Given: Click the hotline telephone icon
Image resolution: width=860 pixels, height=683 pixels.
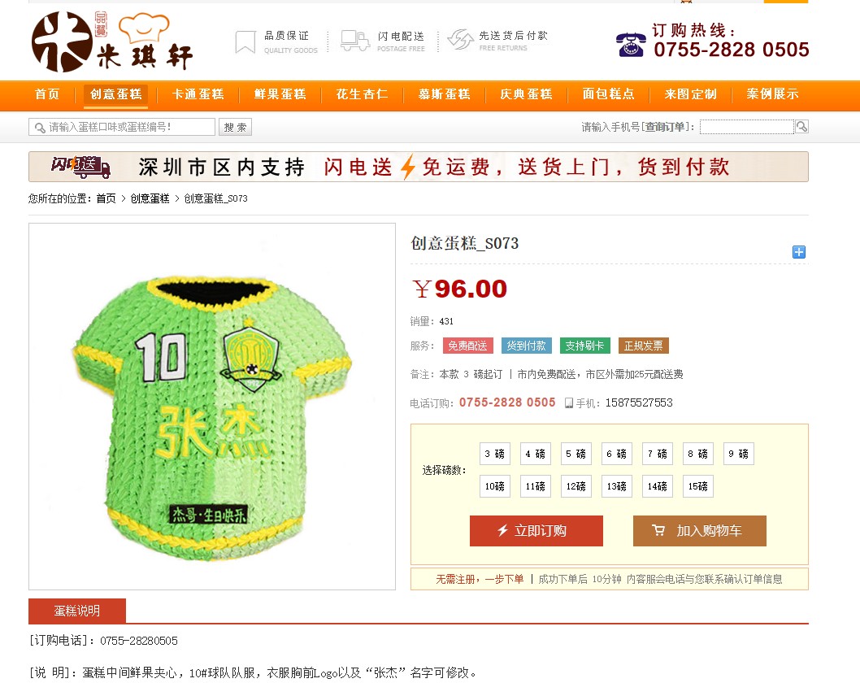Looking at the screenshot, I should [x=631, y=45].
